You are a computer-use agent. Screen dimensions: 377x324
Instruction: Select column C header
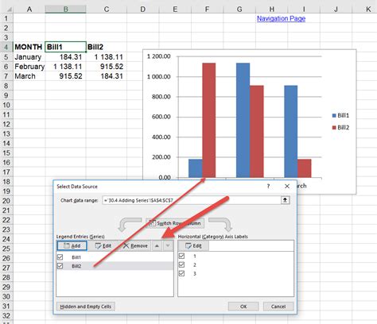pos(107,10)
